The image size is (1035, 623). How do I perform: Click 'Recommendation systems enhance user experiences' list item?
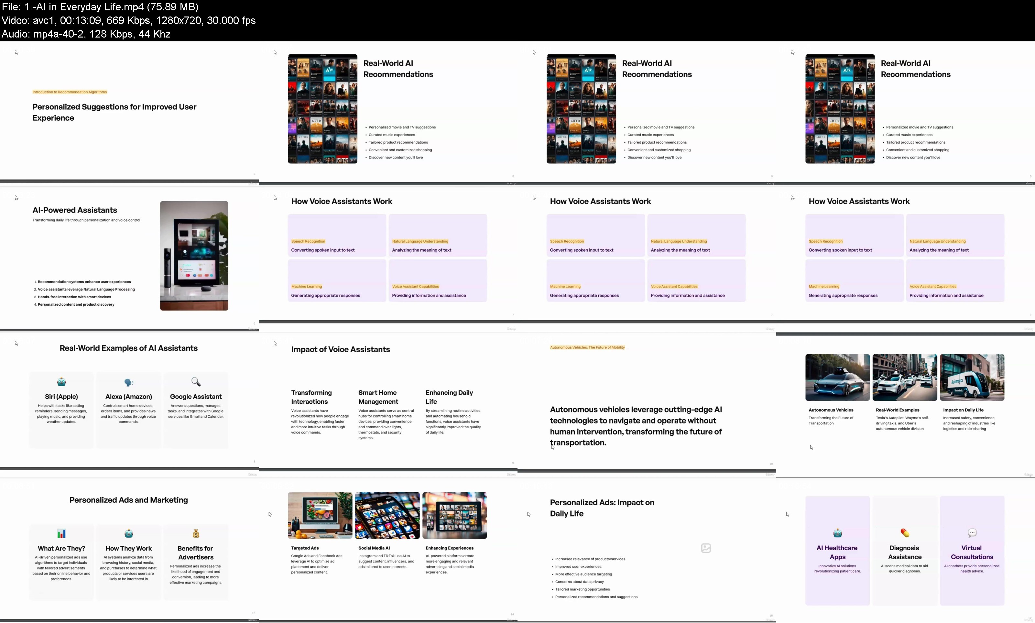[x=84, y=282]
